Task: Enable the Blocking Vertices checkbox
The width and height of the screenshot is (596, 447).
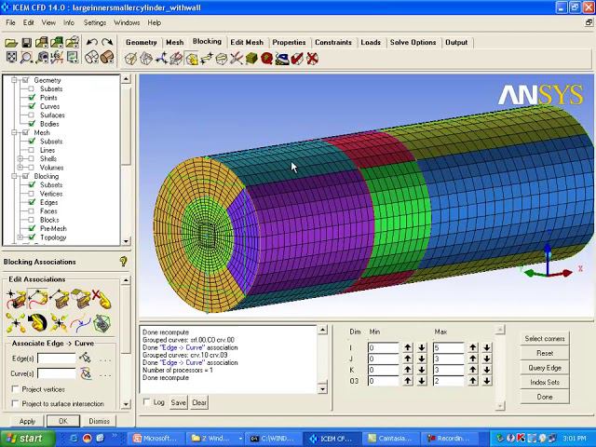Action: point(32,194)
